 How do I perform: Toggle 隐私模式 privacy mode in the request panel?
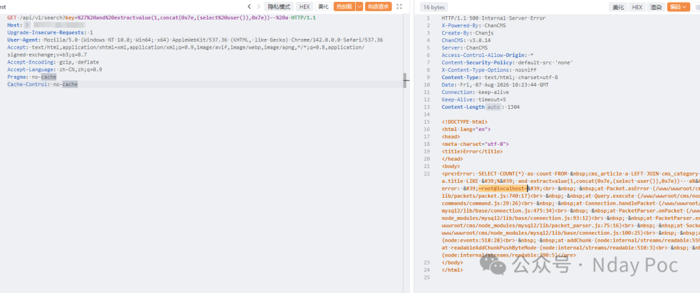click(279, 6)
